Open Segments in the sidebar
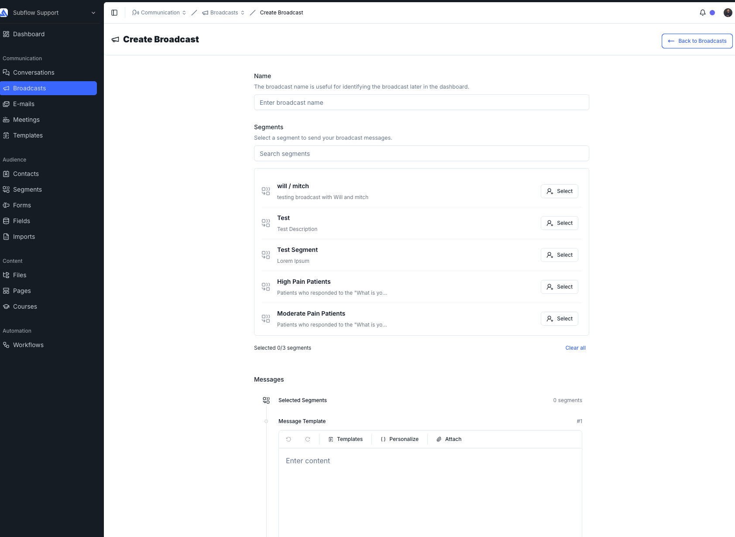 (48, 189)
